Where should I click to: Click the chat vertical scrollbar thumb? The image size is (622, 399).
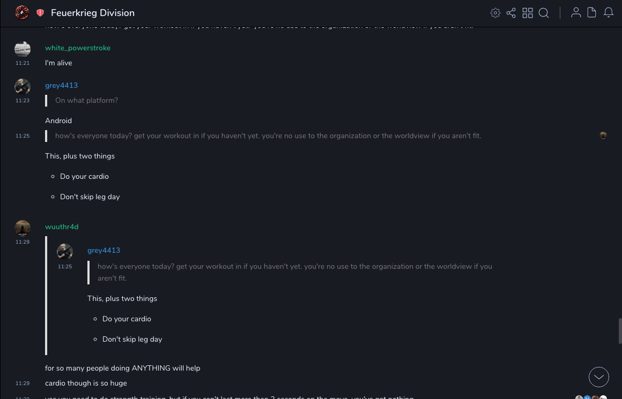[x=620, y=330]
